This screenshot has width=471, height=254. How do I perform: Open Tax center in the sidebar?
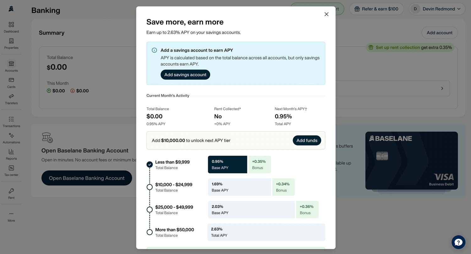pos(11,171)
